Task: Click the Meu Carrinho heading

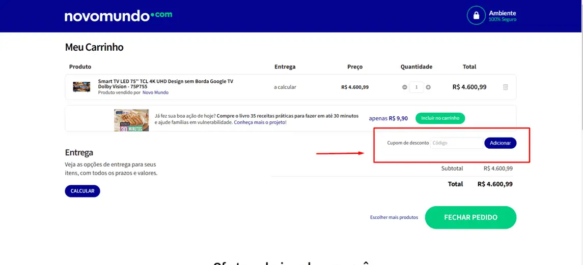Action: pyautogui.click(x=94, y=47)
